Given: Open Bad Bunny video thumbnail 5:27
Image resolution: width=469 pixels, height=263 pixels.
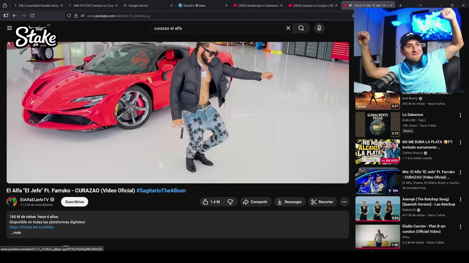Looking at the screenshot, I should pos(377,101).
